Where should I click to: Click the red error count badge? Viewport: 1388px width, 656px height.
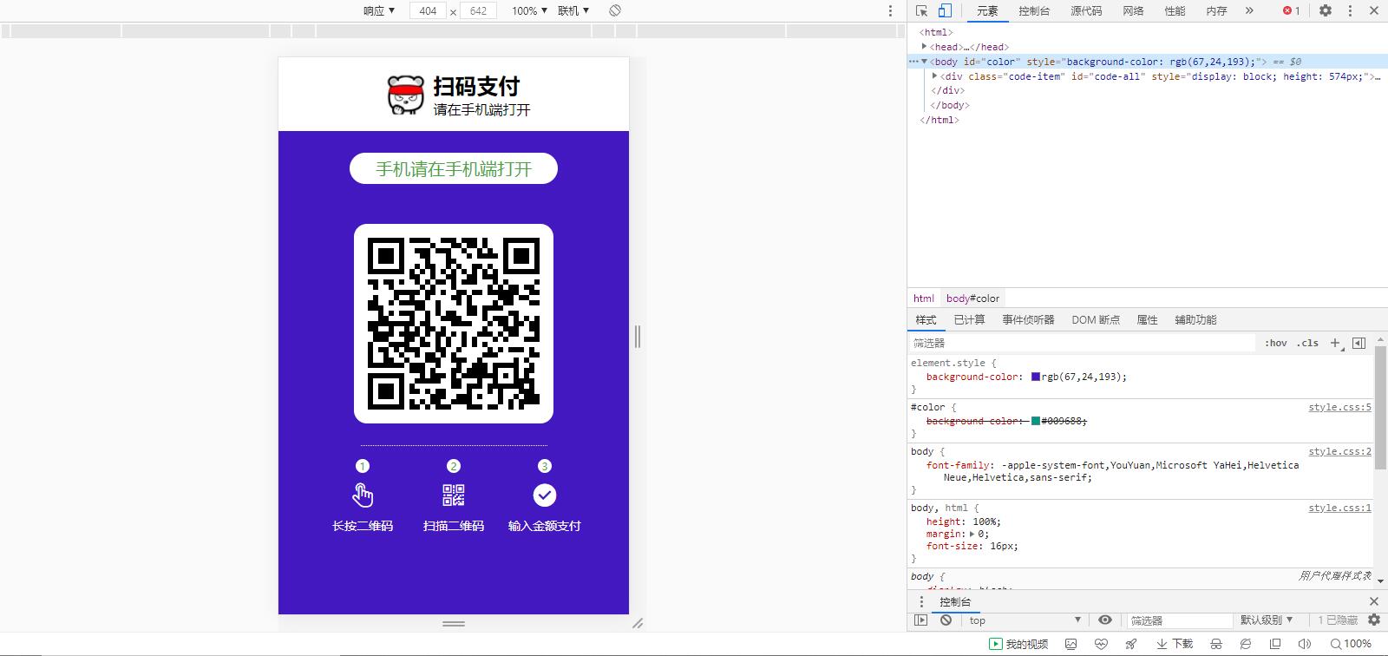(x=1291, y=10)
